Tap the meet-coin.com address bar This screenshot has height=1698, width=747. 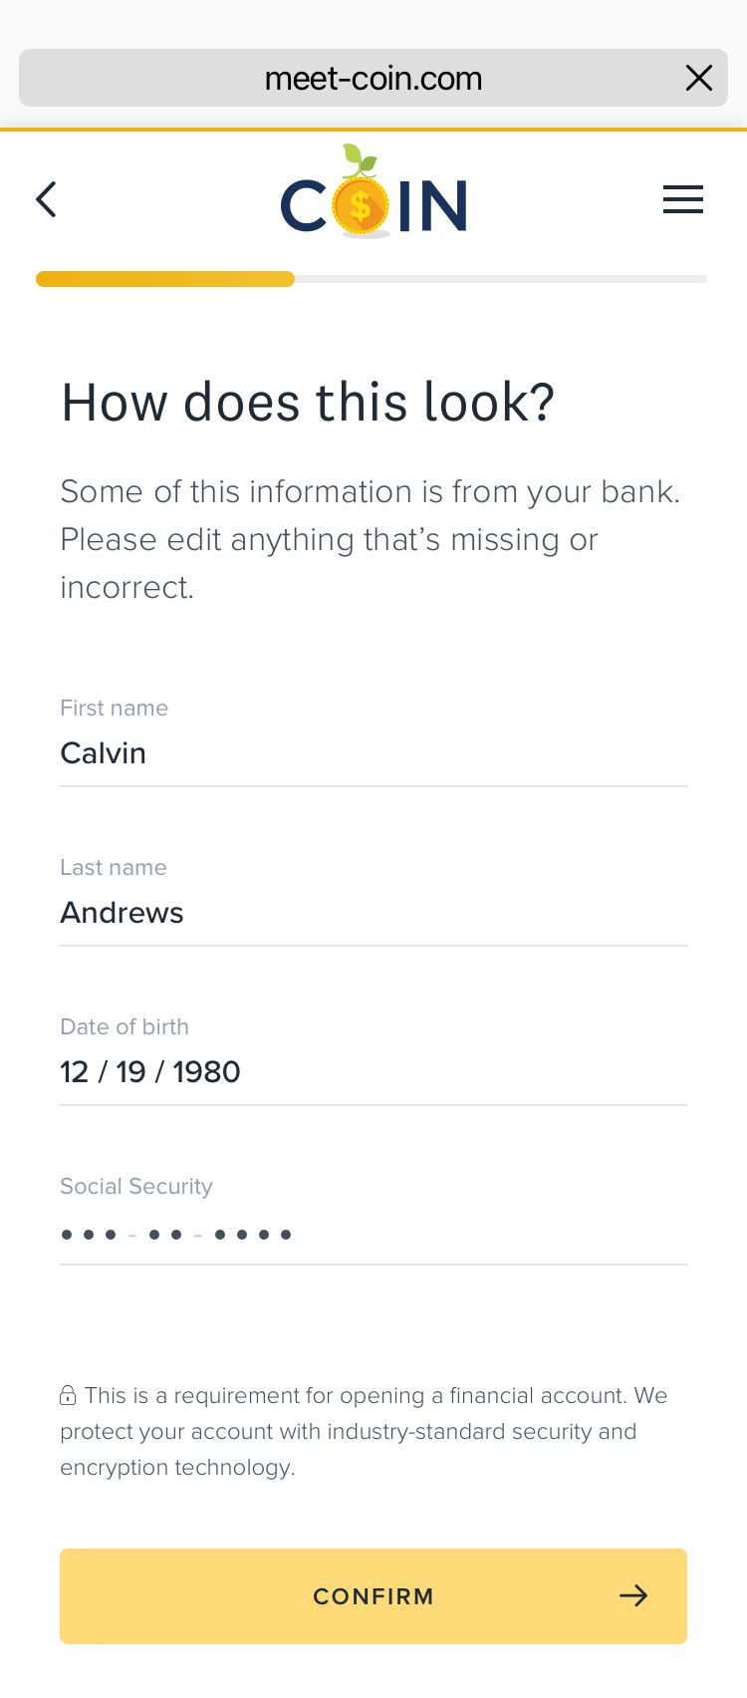tap(373, 78)
